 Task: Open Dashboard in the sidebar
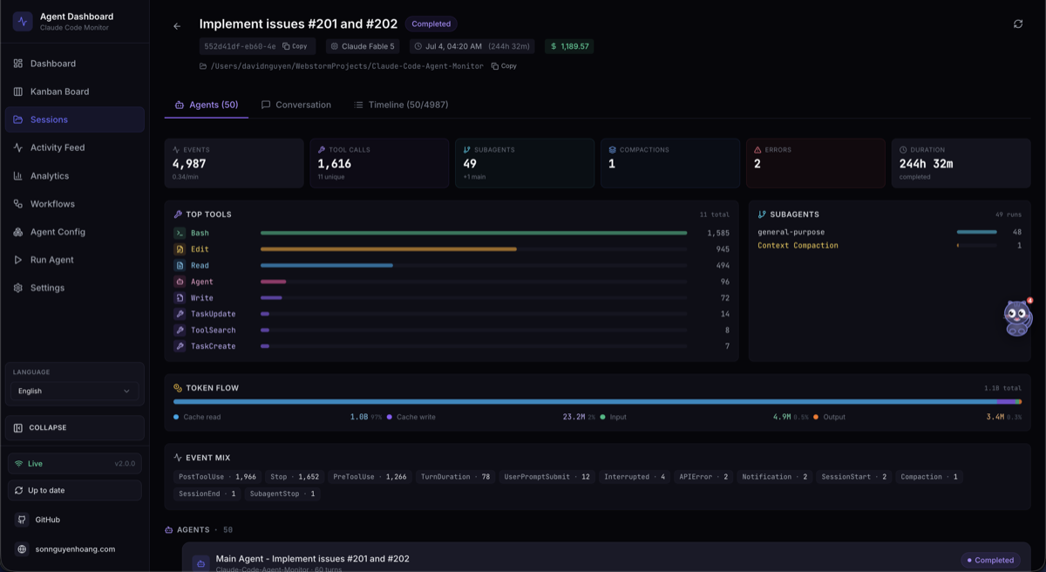click(75, 64)
